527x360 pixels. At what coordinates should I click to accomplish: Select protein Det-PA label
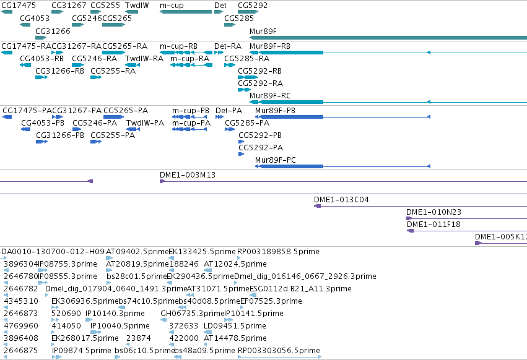229,111
